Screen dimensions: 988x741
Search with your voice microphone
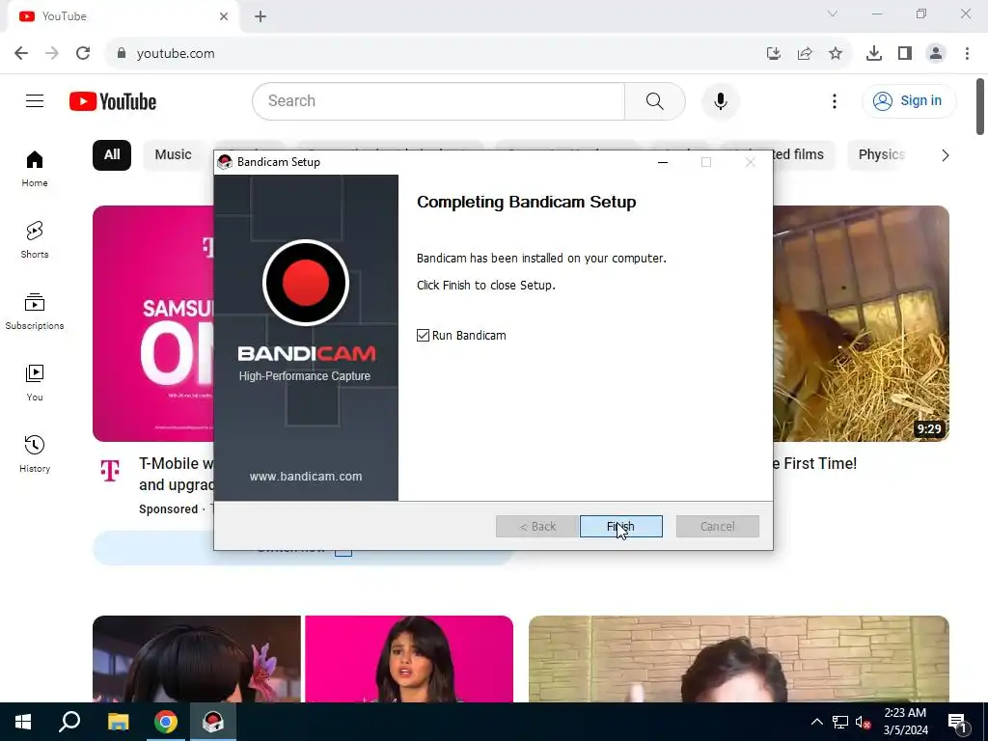coord(720,100)
